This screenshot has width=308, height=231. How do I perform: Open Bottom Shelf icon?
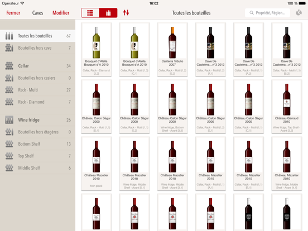tap(9, 144)
